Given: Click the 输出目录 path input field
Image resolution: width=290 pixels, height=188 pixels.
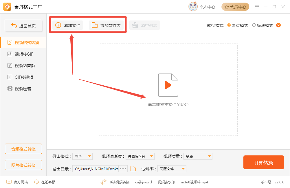Looking at the screenshot, I should (x=96, y=169).
